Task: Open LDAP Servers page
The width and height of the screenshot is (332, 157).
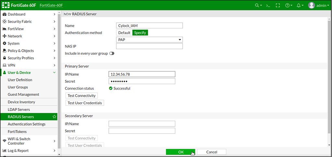Action: pos(19,109)
